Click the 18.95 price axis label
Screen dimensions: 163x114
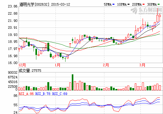point(13,42)
